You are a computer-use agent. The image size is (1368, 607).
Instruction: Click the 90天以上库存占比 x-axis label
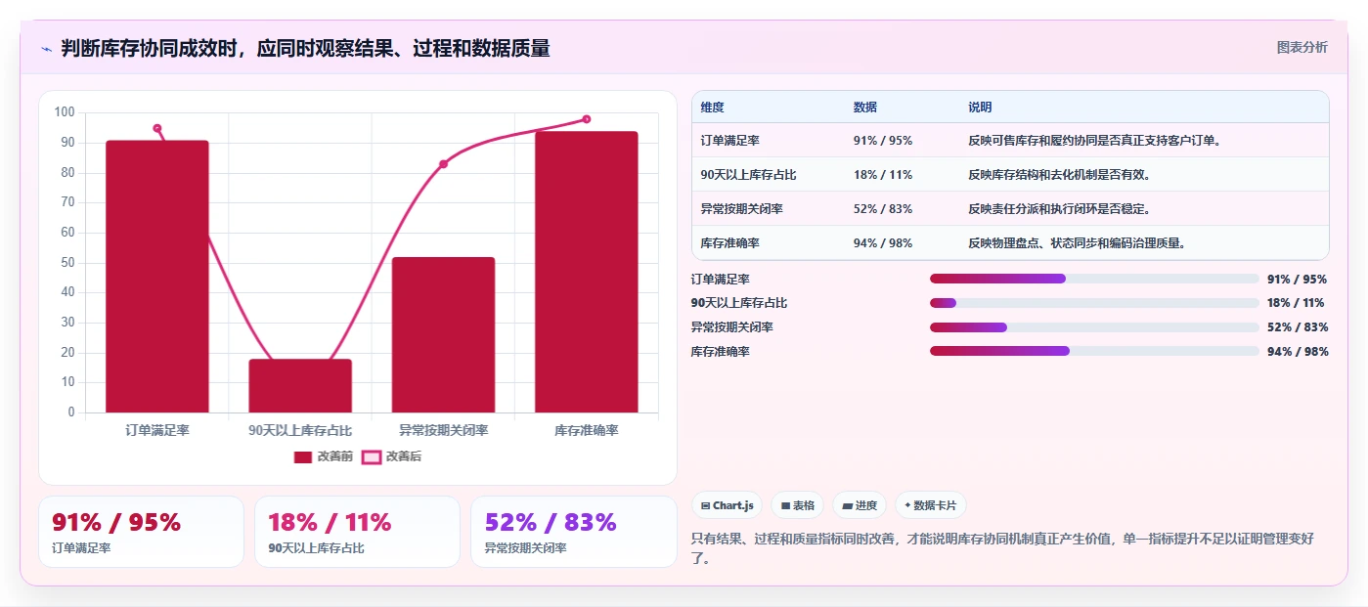point(300,430)
